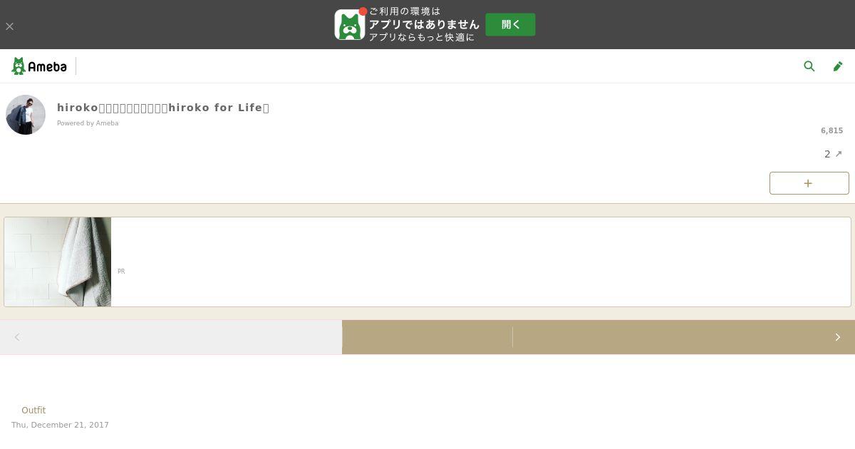Click the 6,815 follower count
Viewport: 855px width, 449px height.
831,131
